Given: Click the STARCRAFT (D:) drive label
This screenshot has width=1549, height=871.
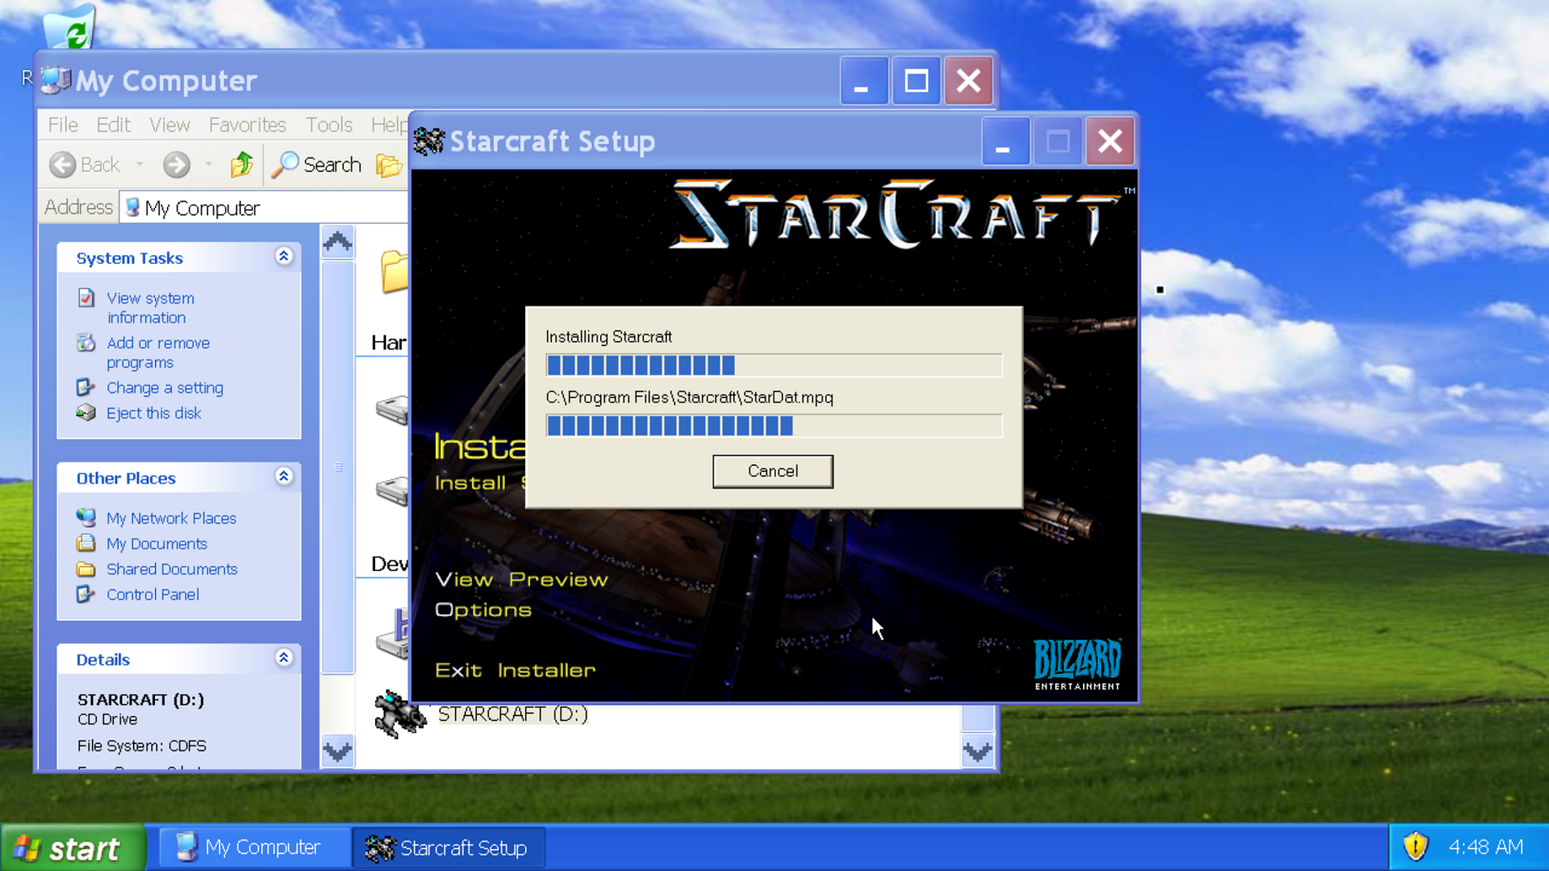Looking at the screenshot, I should point(512,714).
